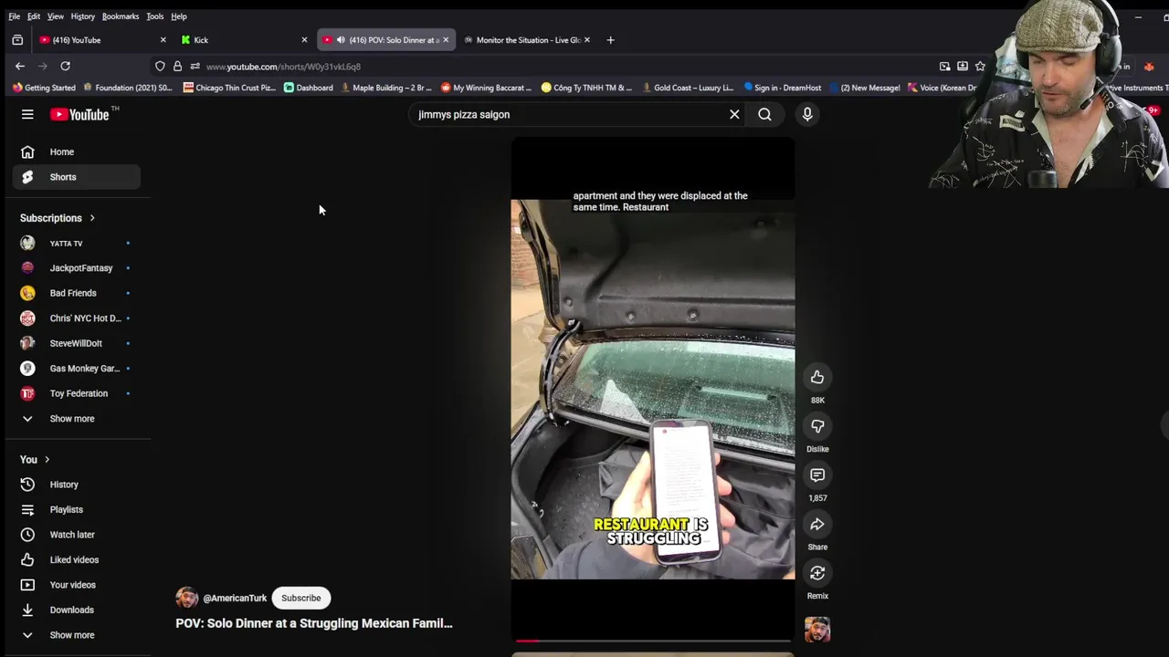Open Downloads in the sidebar
The width and height of the screenshot is (1169, 657).
tap(77, 610)
